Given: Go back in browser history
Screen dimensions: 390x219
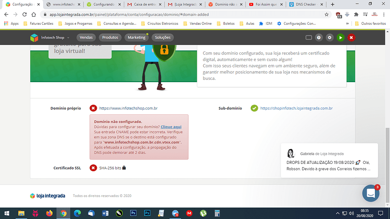Looking at the screenshot, I should (x=6, y=14).
